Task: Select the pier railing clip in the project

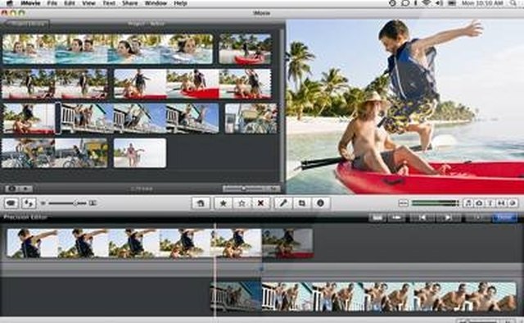Action: click(x=140, y=118)
